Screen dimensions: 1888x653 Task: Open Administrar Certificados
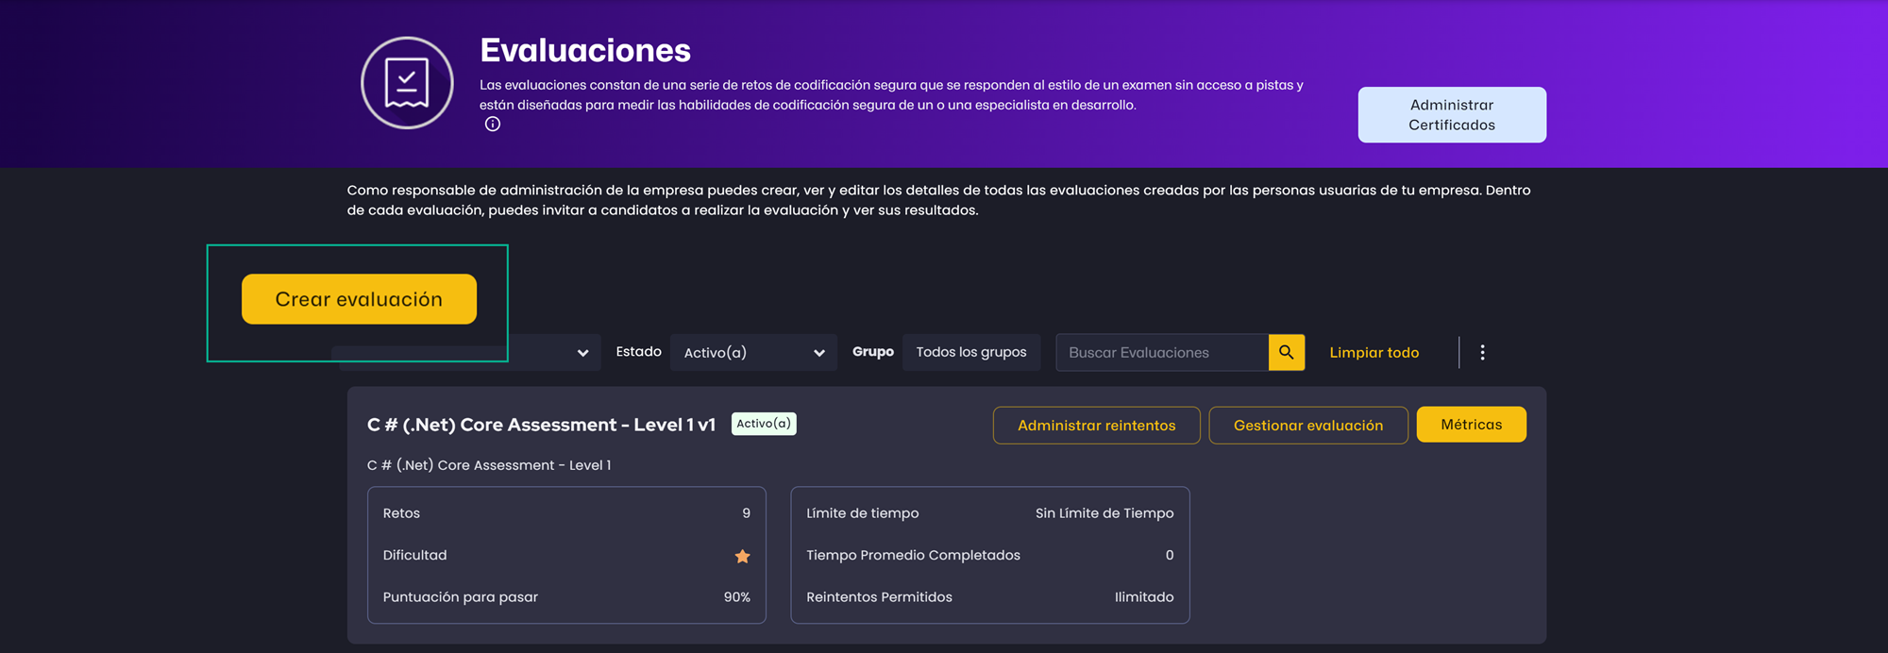(x=1452, y=115)
